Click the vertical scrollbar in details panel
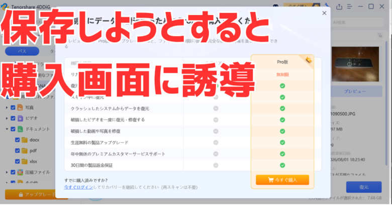Viewport: 392px width, 206px height. [x=386, y=102]
